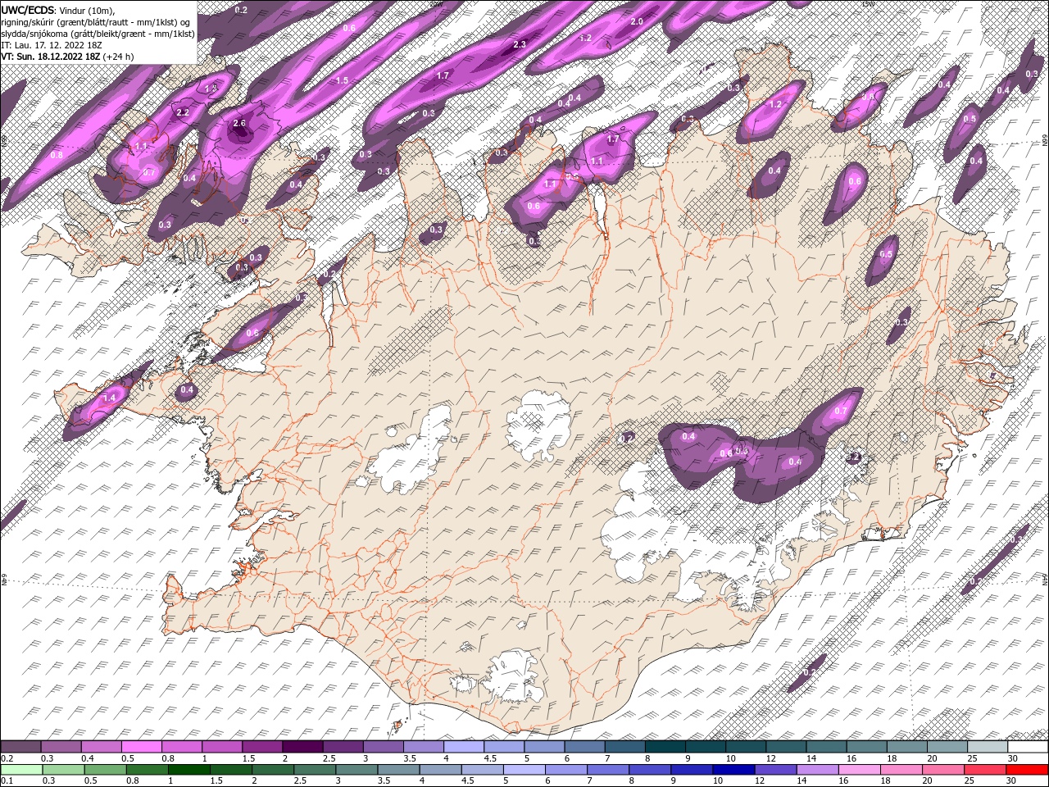1049x787 pixels.
Task: Select the darkest purple swatch labeled 2
Action: [303, 747]
